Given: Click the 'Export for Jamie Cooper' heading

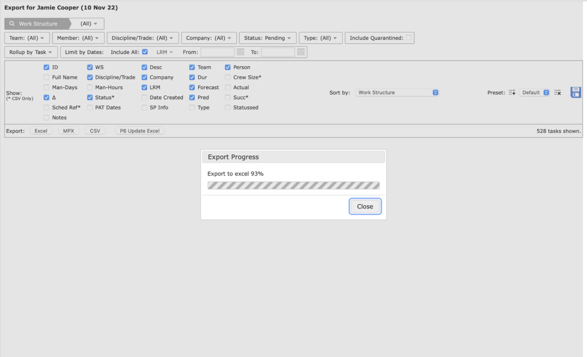Looking at the screenshot, I should [x=61, y=8].
